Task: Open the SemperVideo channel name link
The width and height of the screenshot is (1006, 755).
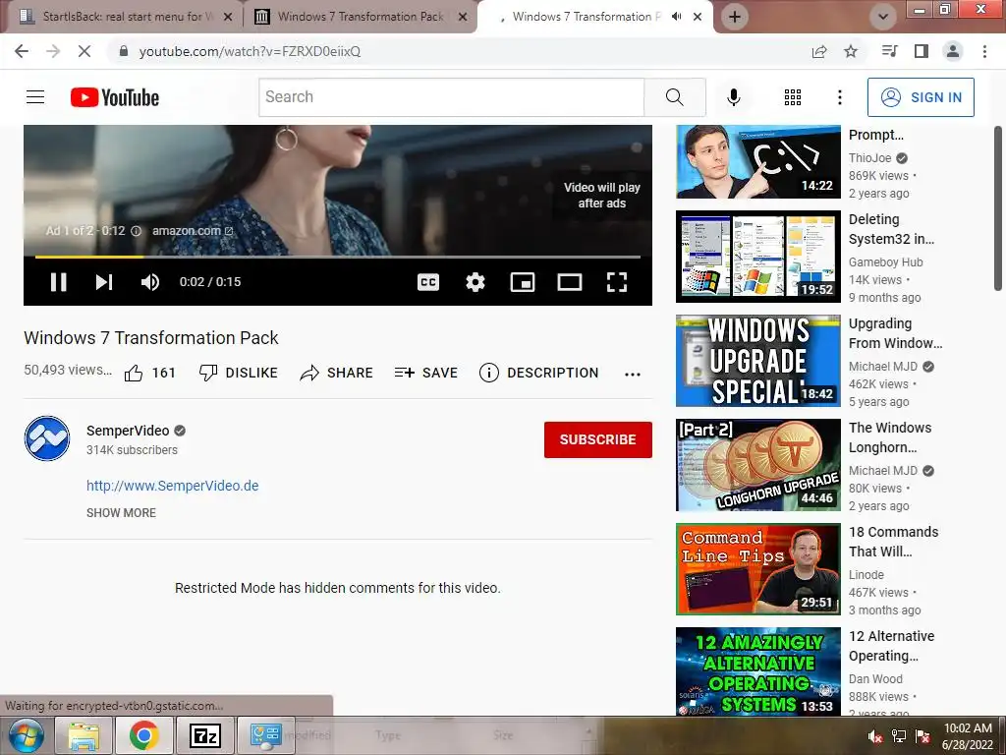Action: pos(128,431)
